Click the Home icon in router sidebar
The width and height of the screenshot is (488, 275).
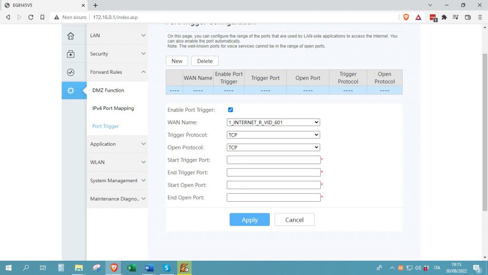[x=71, y=36]
